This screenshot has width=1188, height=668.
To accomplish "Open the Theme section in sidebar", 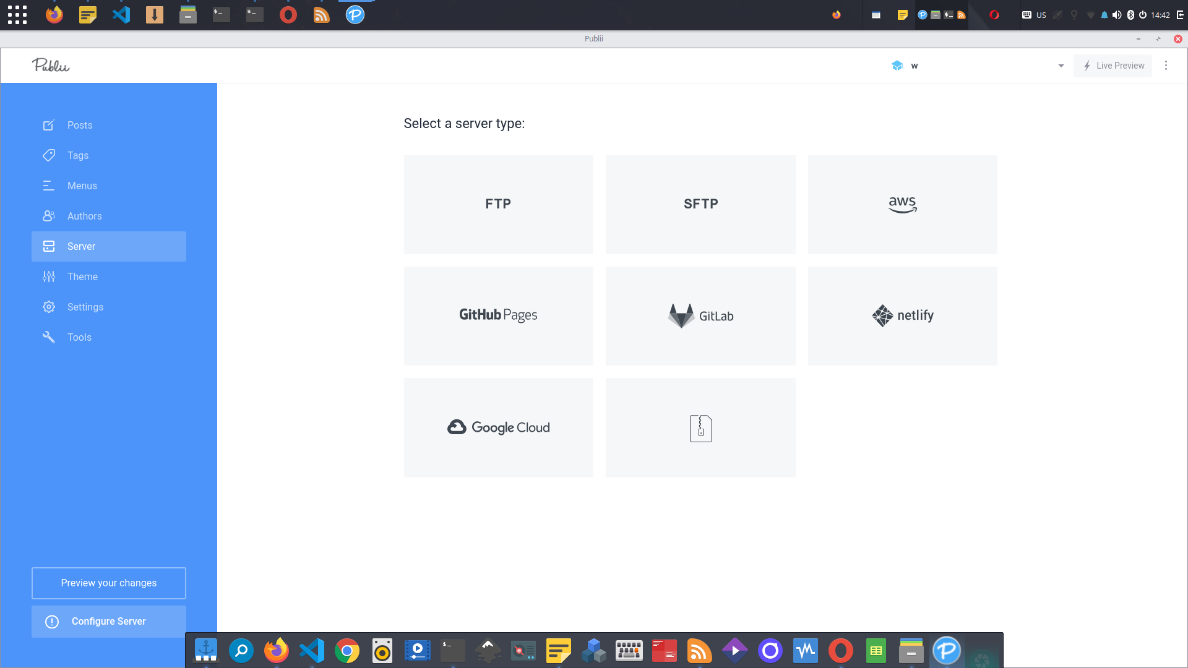I will (109, 276).
